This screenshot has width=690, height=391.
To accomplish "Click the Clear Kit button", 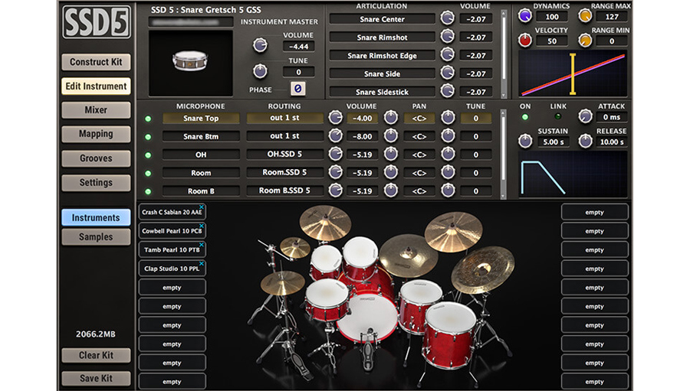I will [96, 355].
